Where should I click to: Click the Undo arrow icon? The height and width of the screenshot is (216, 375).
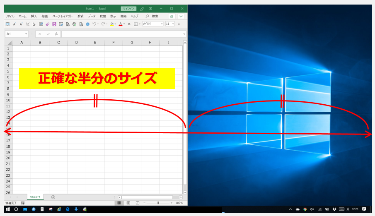pyautogui.click(x=94, y=24)
